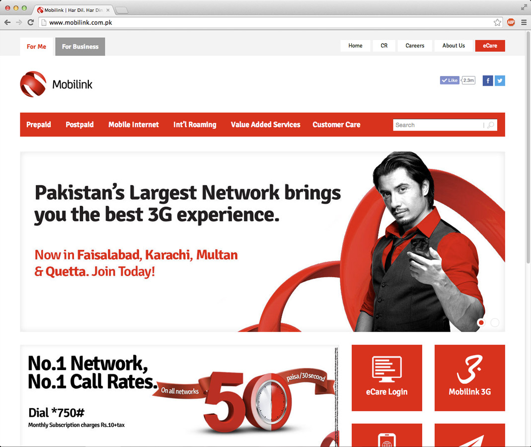Open the Int'l Roaming menu

[195, 125]
